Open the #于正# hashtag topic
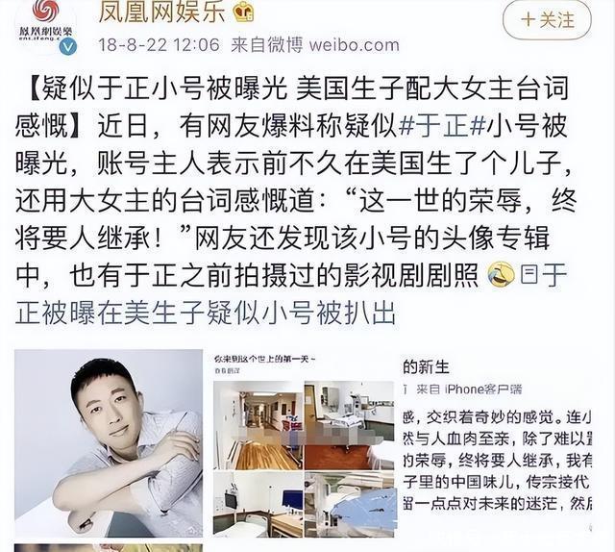The width and height of the screenshot is (615, 552). tap(442, 126)
